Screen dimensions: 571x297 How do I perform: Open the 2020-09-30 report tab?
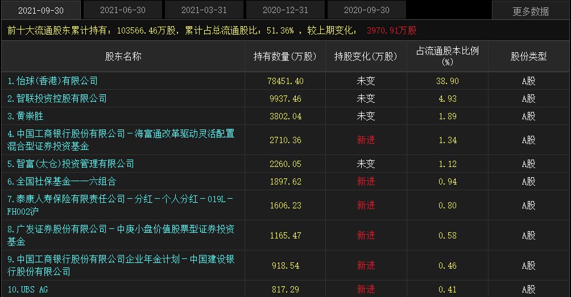367,10
